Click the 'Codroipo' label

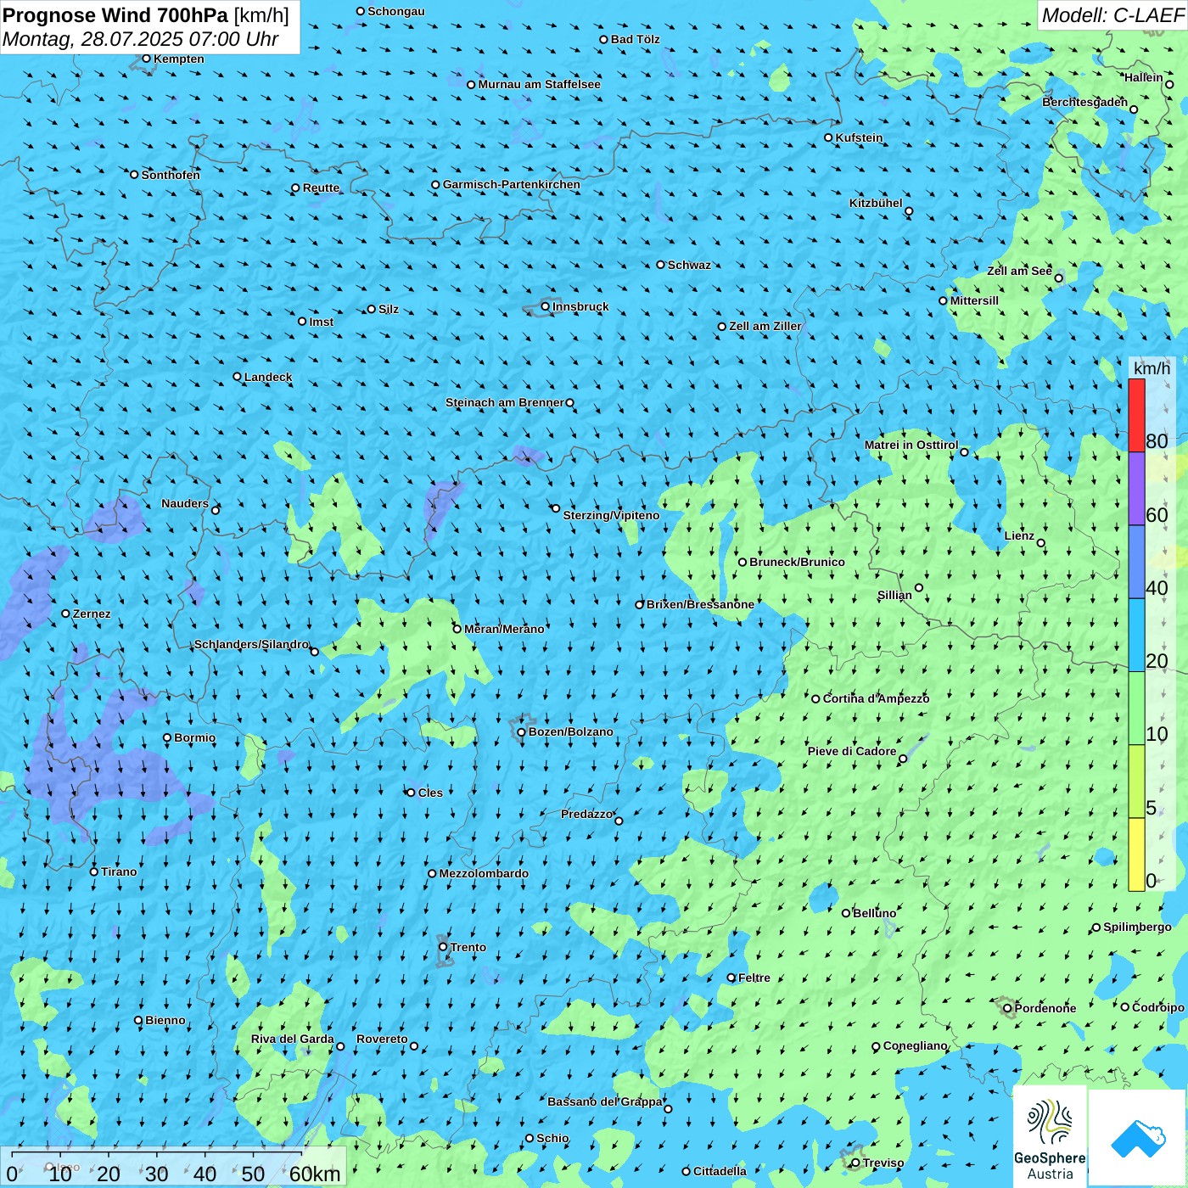(x=1158, y=1007)
